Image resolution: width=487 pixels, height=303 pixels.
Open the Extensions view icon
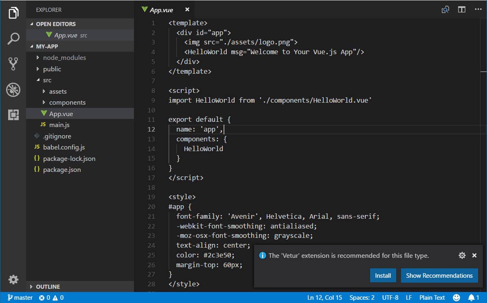point(13,115)
